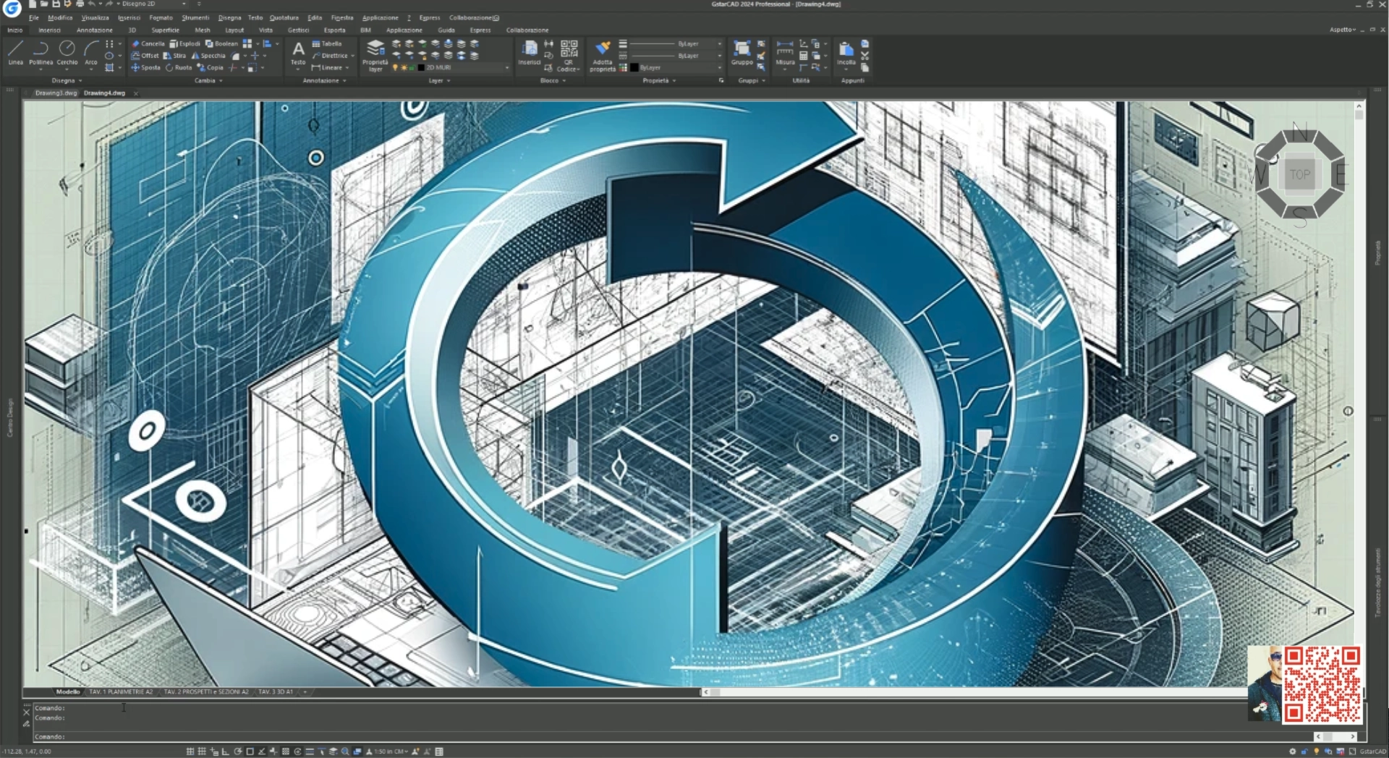Switch to the Annotazione ribbon tab
Viewport: 1389px width, 758px height.
(95, 30)
